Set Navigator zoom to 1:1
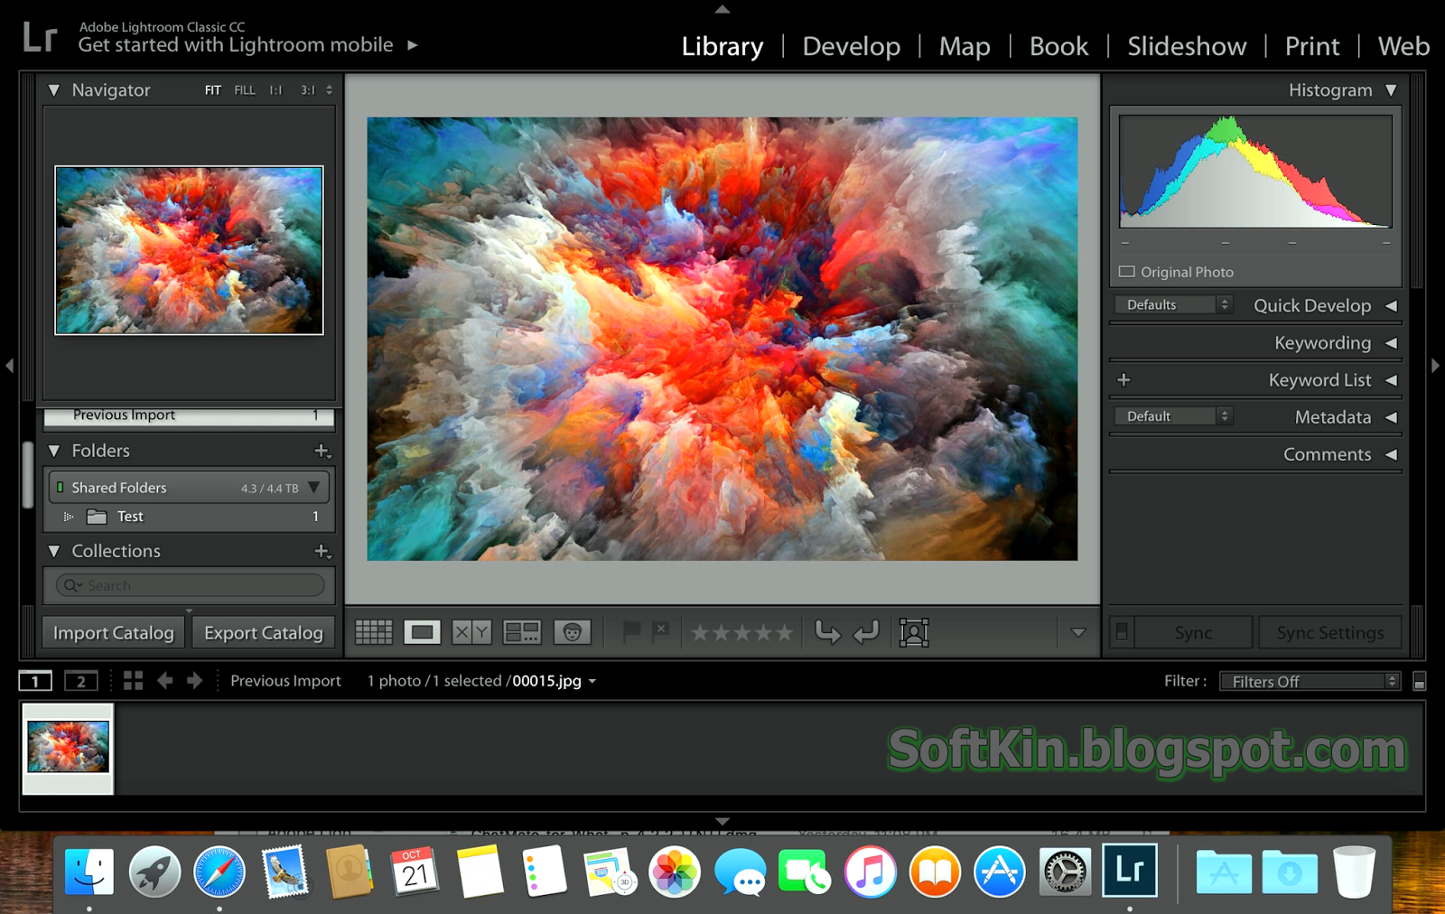Screen dimensions: 1445x914 coord(275,90)
